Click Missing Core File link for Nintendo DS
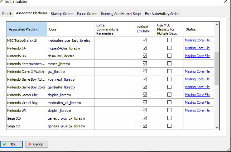Image resolution: width=231 pixels, height=152 pixels. click(x=197, y=56)
